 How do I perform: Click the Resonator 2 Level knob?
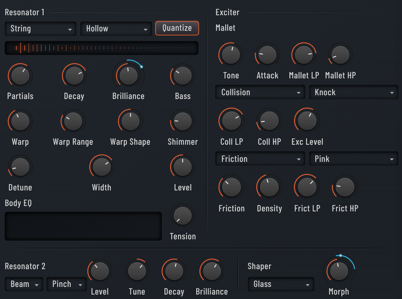[100, 271]
